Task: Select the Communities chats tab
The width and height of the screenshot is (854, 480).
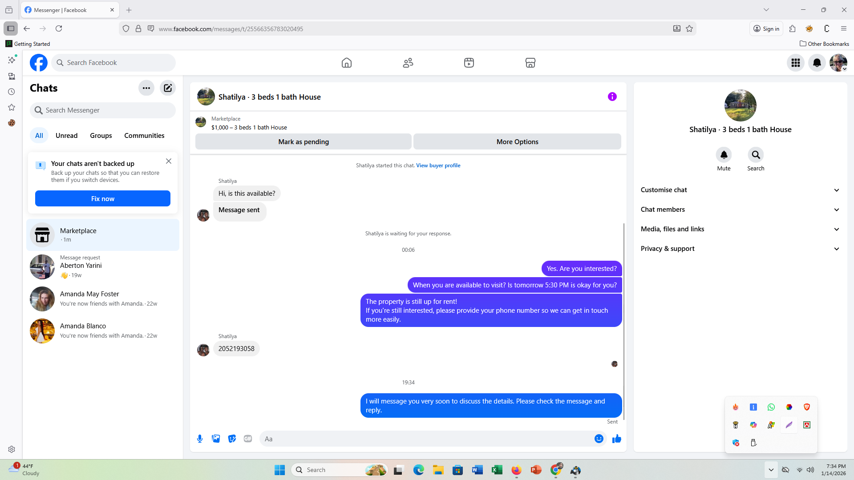Action: (x=144, y=136)
